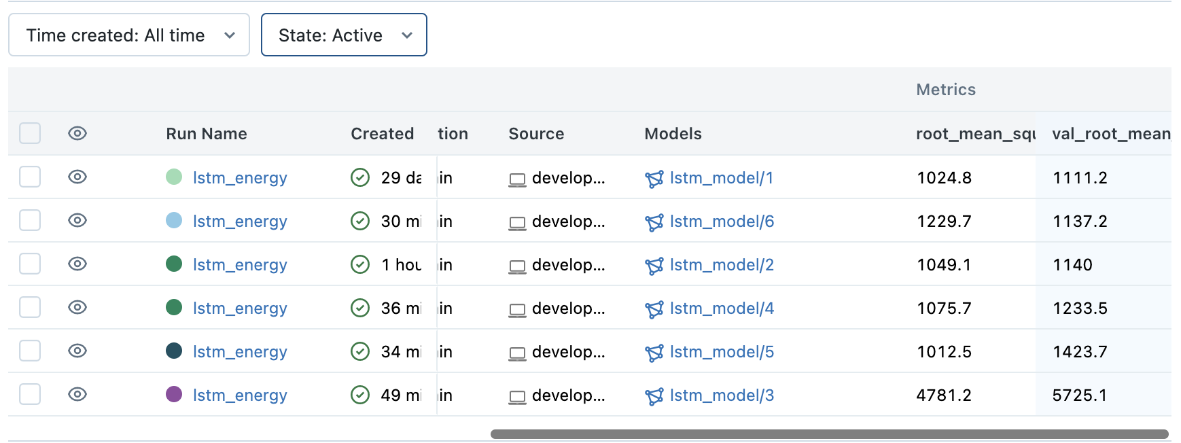This screenshot has width=1181, height=443.
Task: Sort by val_root_mean metric column header
Action: click(x=1111, y=134)
